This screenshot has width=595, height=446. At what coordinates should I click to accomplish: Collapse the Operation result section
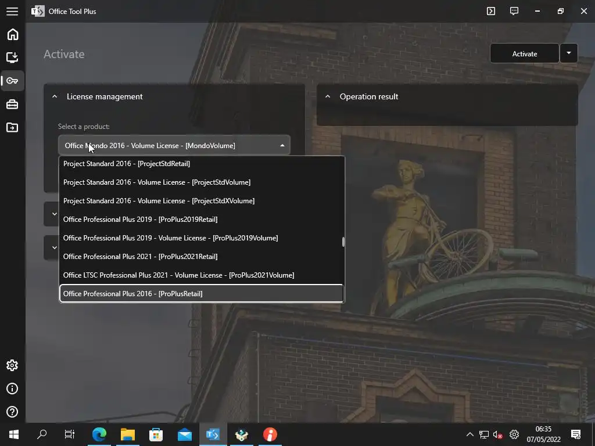(328, 96)
